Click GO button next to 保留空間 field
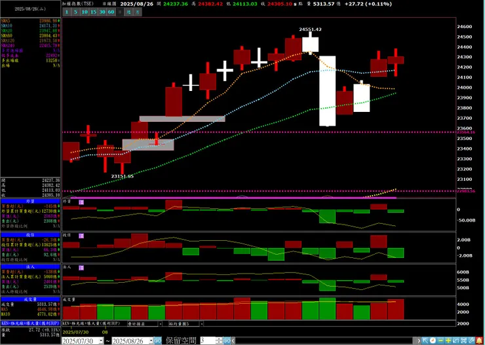This screenshot has width=485, height=345. coord(227,341)
